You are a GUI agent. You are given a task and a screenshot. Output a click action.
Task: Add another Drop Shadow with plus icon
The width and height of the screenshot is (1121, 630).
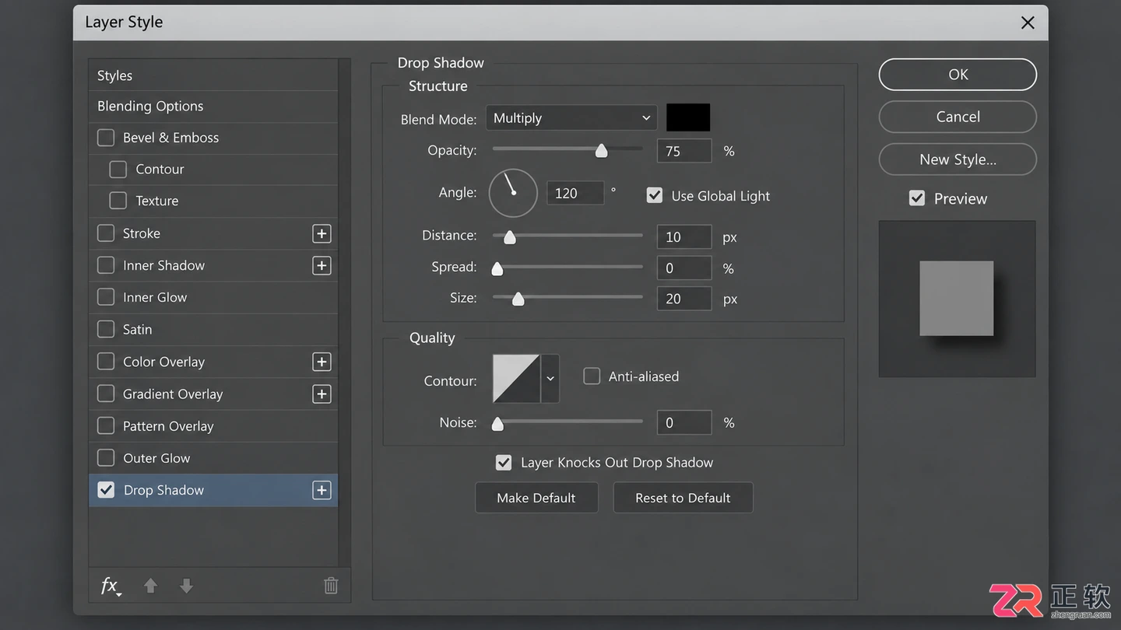pos(322,490)
